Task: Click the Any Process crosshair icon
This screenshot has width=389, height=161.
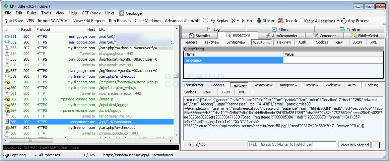Action: [344, 21]
